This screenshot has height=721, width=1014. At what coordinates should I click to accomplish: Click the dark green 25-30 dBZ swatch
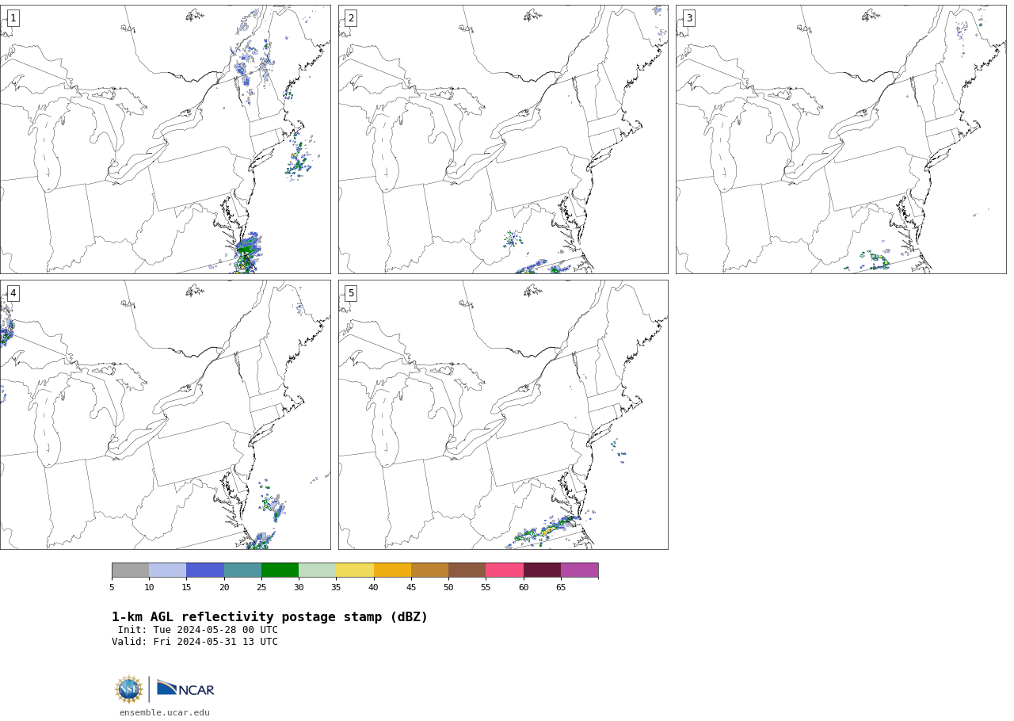click(280, 570)
